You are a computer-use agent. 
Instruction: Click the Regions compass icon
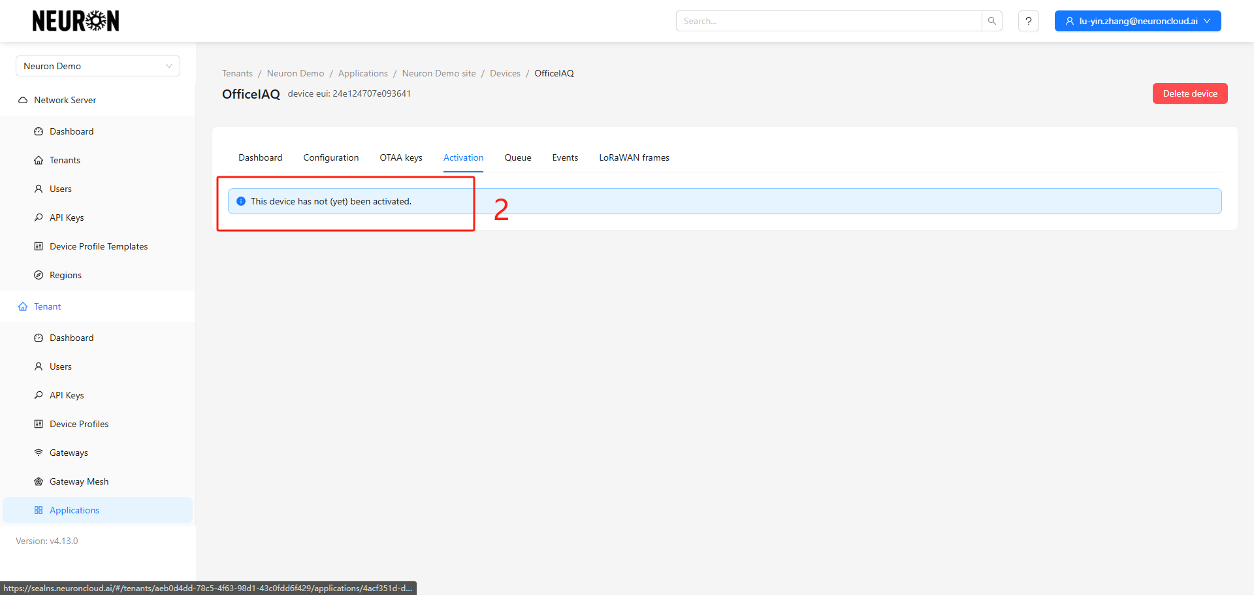pos(39,275)
